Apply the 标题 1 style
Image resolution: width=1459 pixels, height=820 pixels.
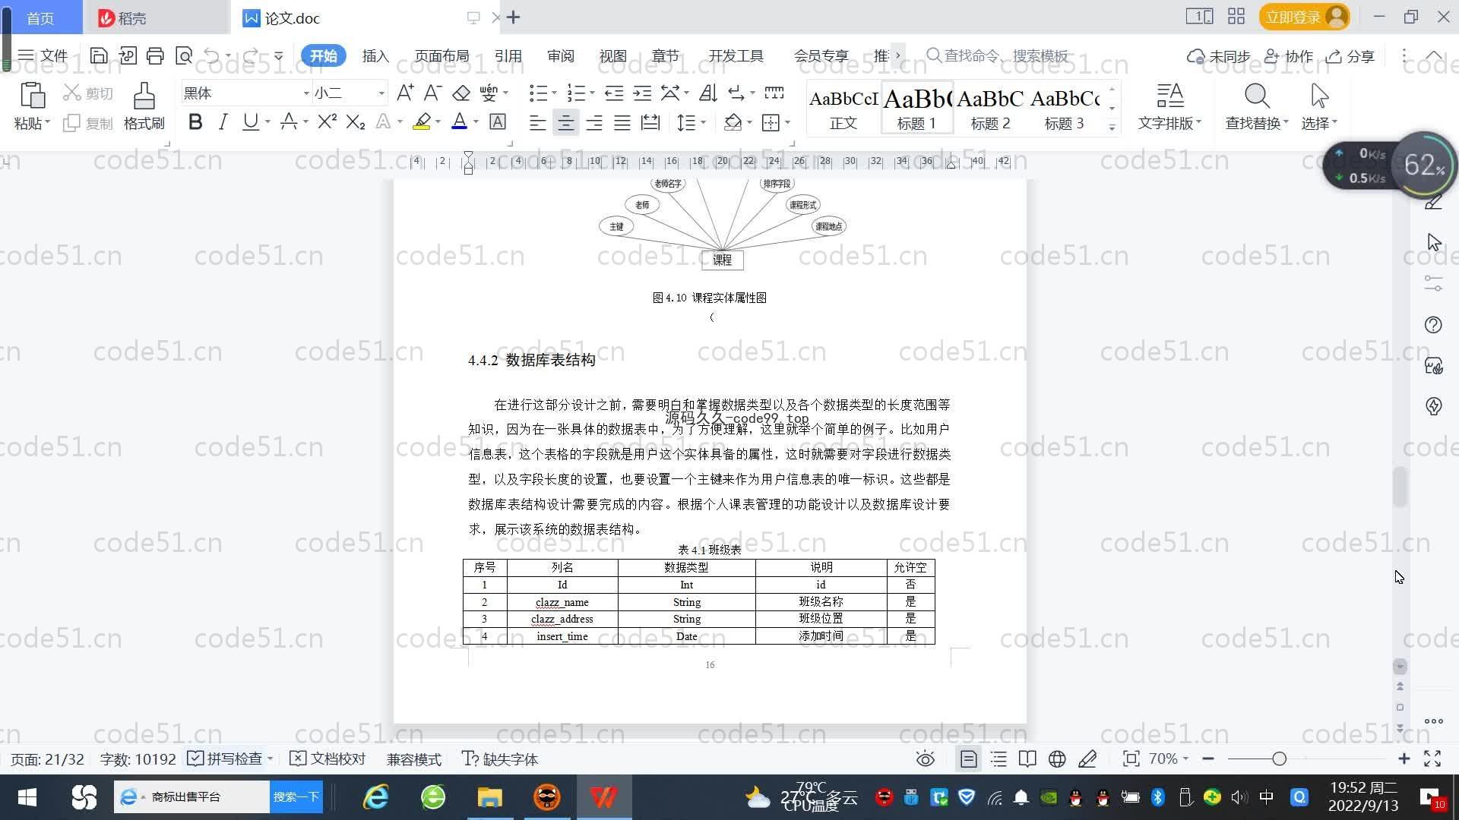tap(917, 108)
